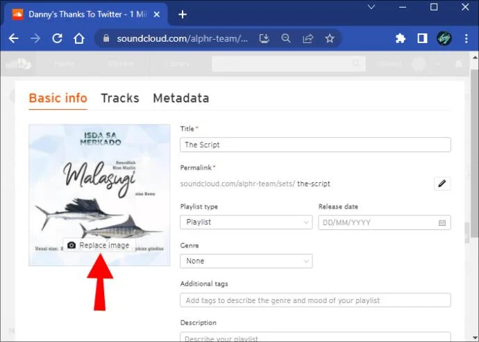This screenshot has width=479, height=342.
Task: Click the camera icon on Replace image
Action: click(x=72, y=245)
